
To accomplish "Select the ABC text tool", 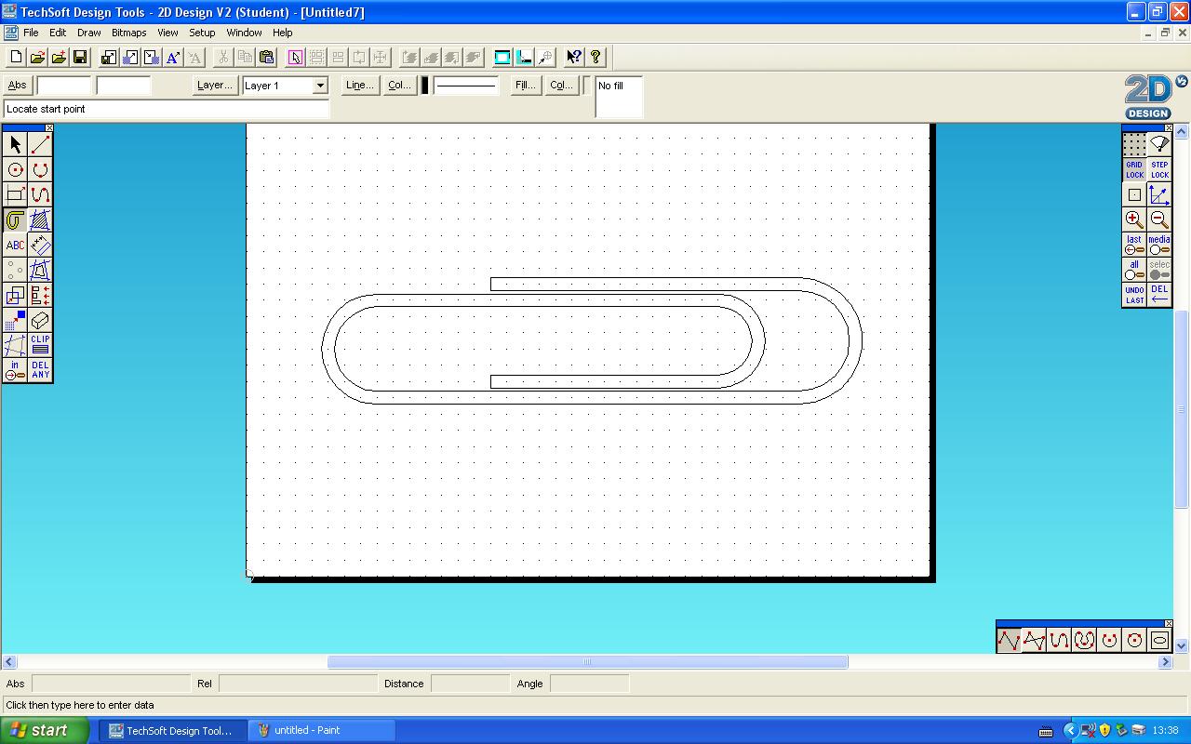I will pos(15,245).
